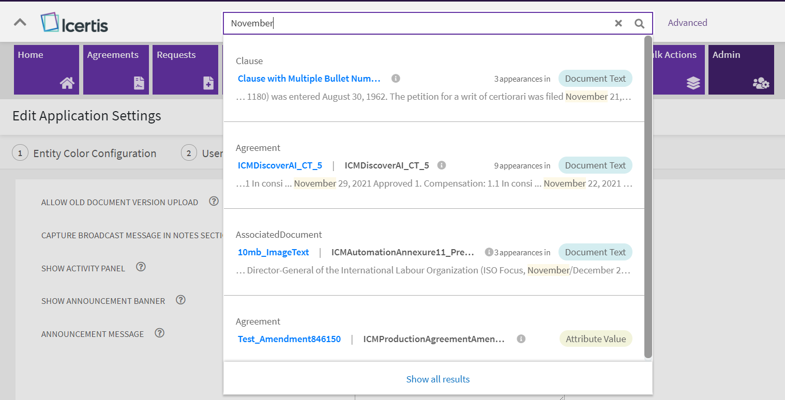The height and width of the screenshot is (400, 785).
Task: Click info icon next to ICMAutomationAnnexure11
Action: tap(489, 252)
